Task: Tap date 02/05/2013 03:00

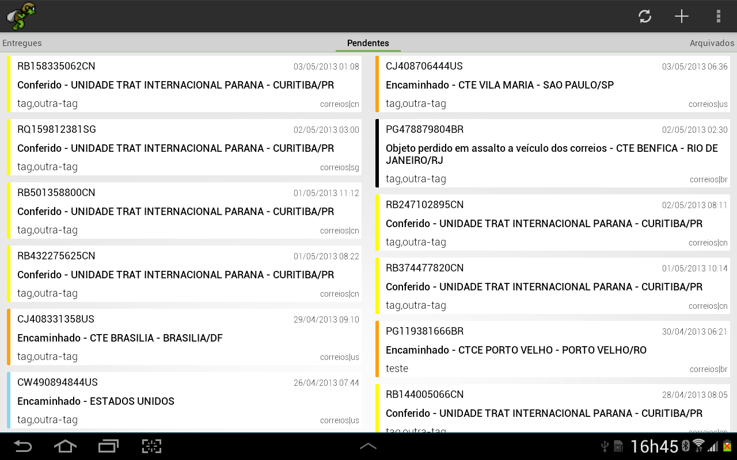Action: tap(326, 130)
